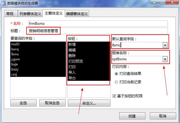Image resolution: width=180 pixels, height=123 pixels.
Task: Select 打印查询结果 radio button
Action: (116, 74)
